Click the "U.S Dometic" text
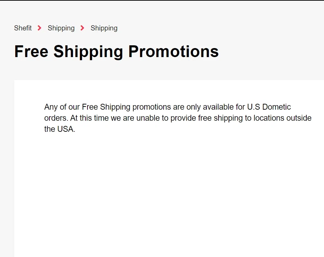 [269, 107]
